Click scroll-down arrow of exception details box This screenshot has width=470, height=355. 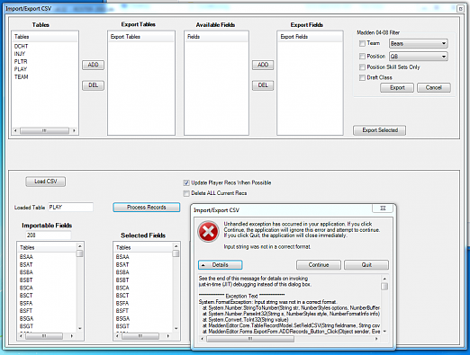pos(384,332)
